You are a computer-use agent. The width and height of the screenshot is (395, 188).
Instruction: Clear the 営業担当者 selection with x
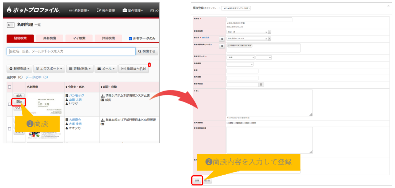click(x=266, y=32)
